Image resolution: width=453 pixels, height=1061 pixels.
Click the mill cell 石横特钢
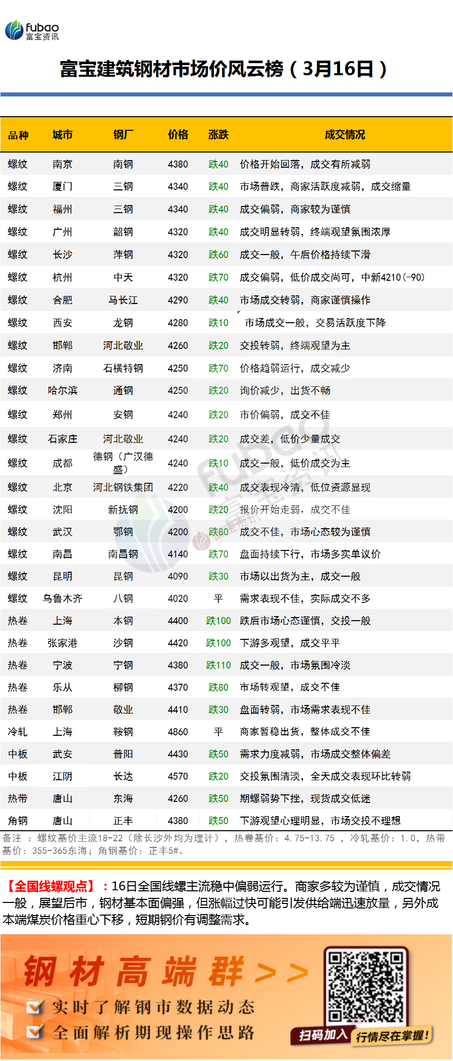click(123, 368)
